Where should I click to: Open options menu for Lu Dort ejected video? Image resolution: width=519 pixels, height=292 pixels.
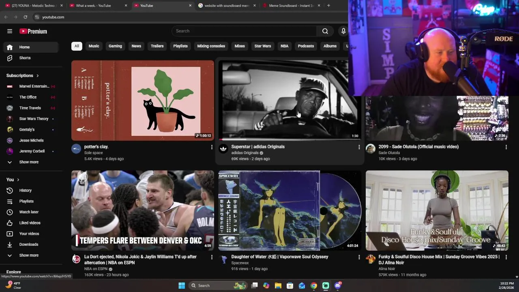click(212, 257)
